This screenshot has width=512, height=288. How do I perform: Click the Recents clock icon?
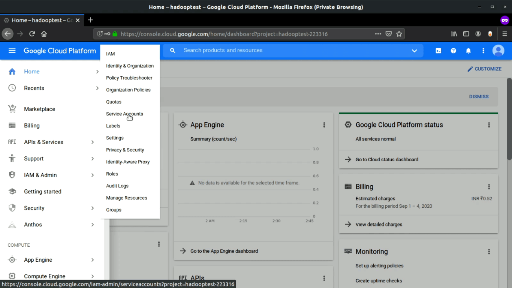pyautogui.click(x=12, y=88)
